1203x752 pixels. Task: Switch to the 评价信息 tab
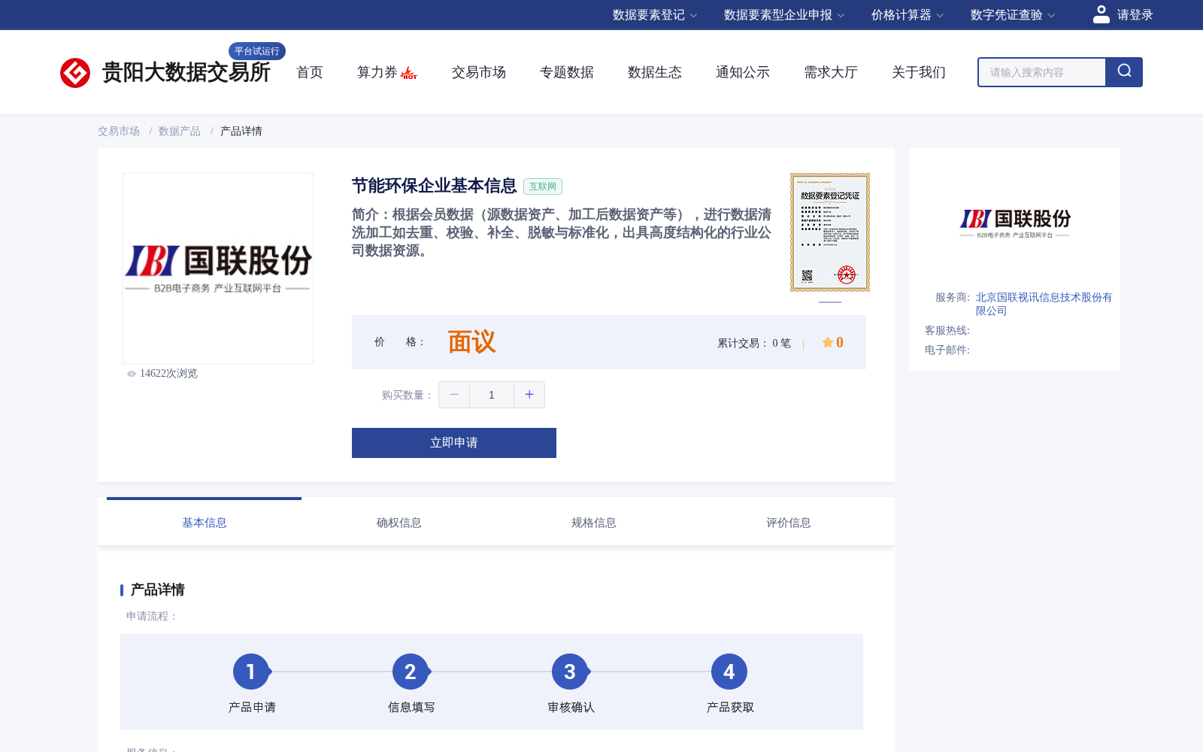pyautogui.click(x=789, y=523)
